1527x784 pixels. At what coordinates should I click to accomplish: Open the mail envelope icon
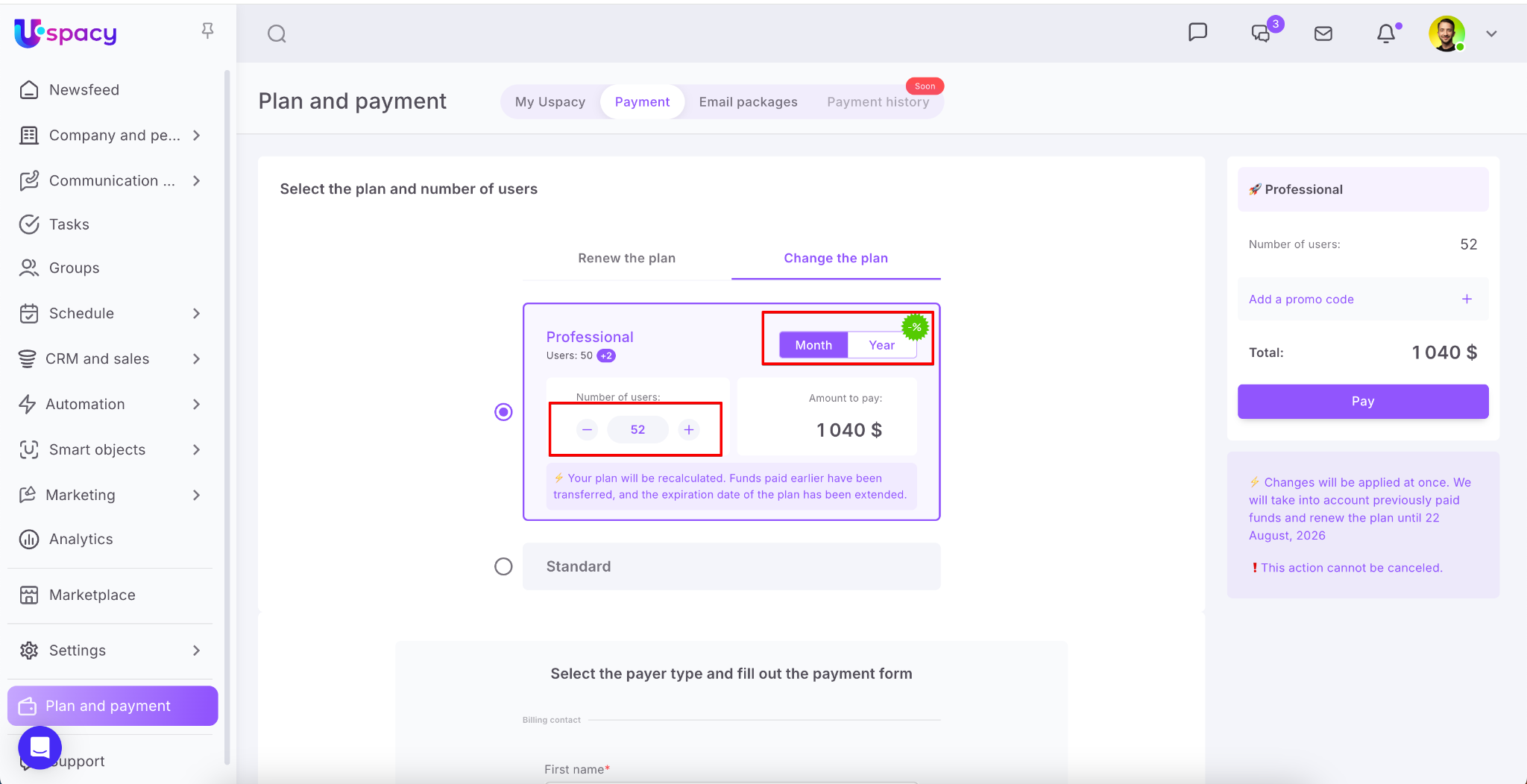1323,34
